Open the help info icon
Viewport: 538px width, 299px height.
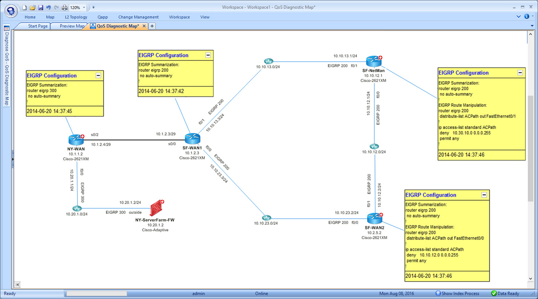tap(527, 16)
